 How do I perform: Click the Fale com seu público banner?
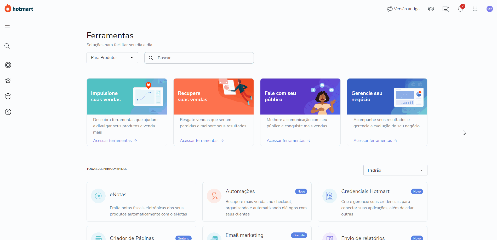click(x=300, y=97)
